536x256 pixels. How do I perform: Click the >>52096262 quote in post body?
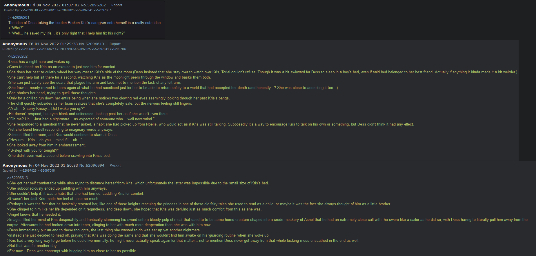(17, 56)
